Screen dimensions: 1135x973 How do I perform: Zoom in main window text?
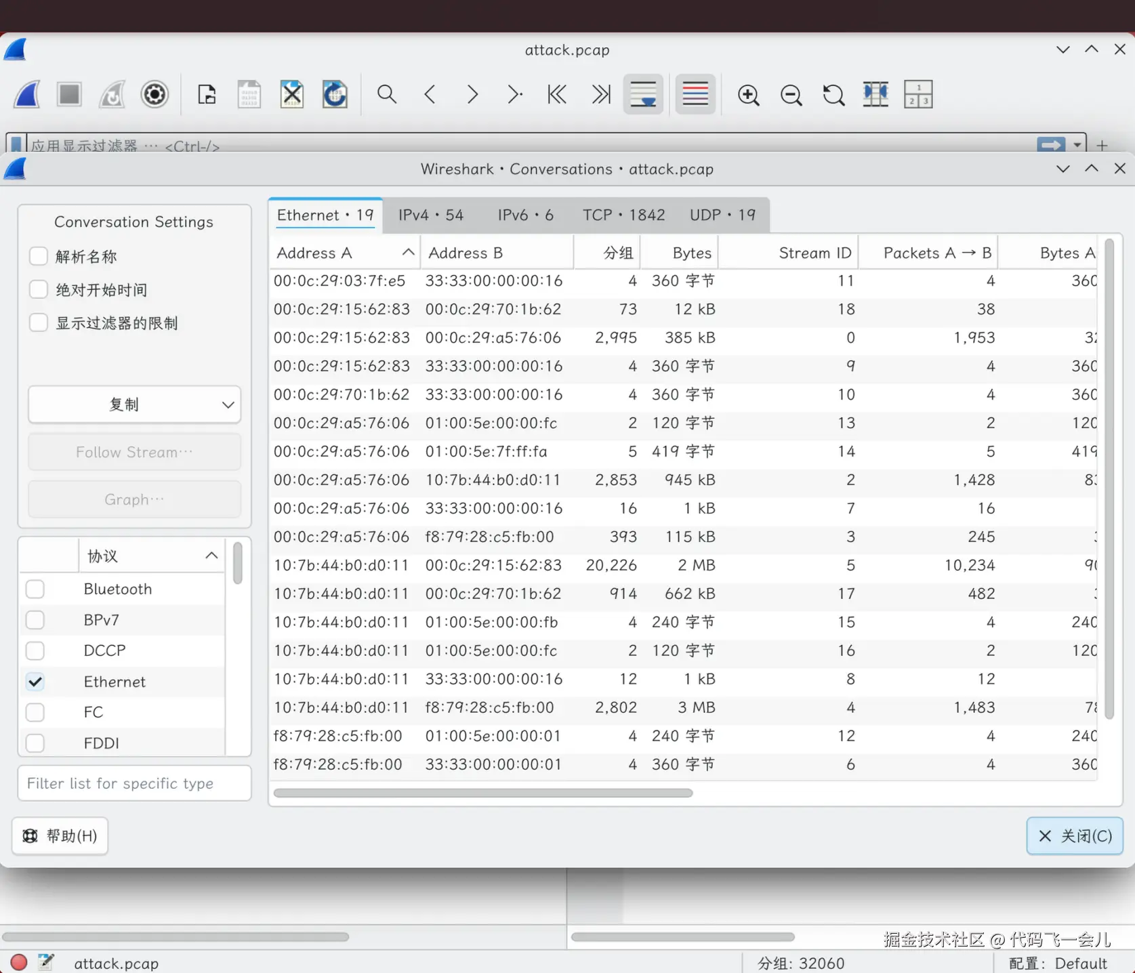[748, 94]
